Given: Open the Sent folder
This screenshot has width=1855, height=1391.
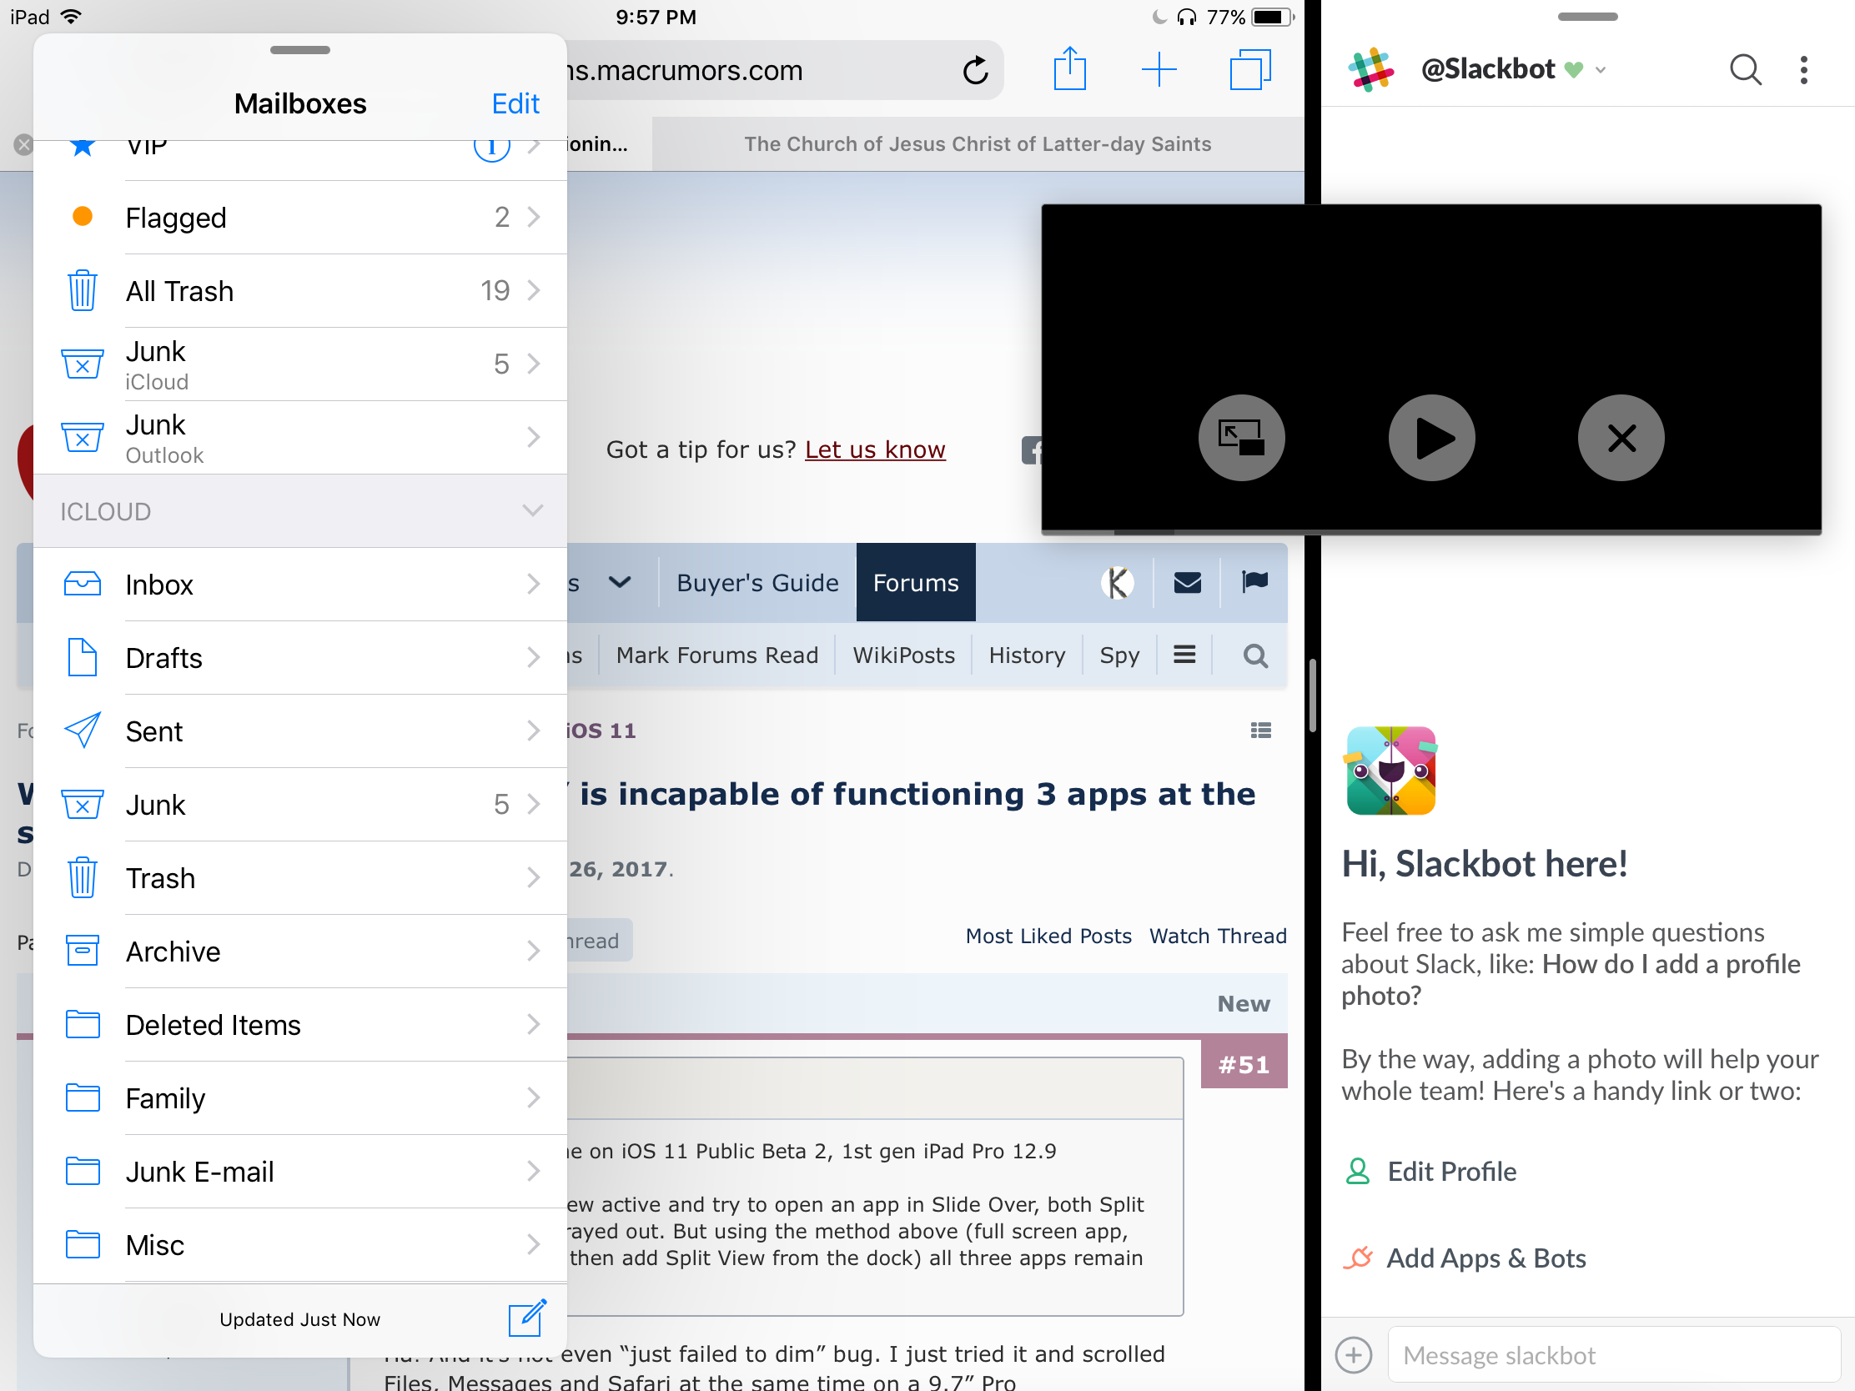Looking at the screenshot, I should pyautogui.click(x=300, y=731).
